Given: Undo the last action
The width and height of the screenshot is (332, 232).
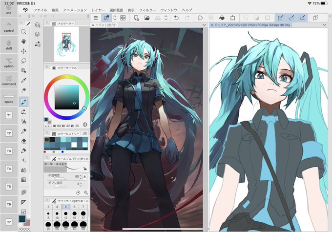Looking at the screenshot, I should 176,18.
